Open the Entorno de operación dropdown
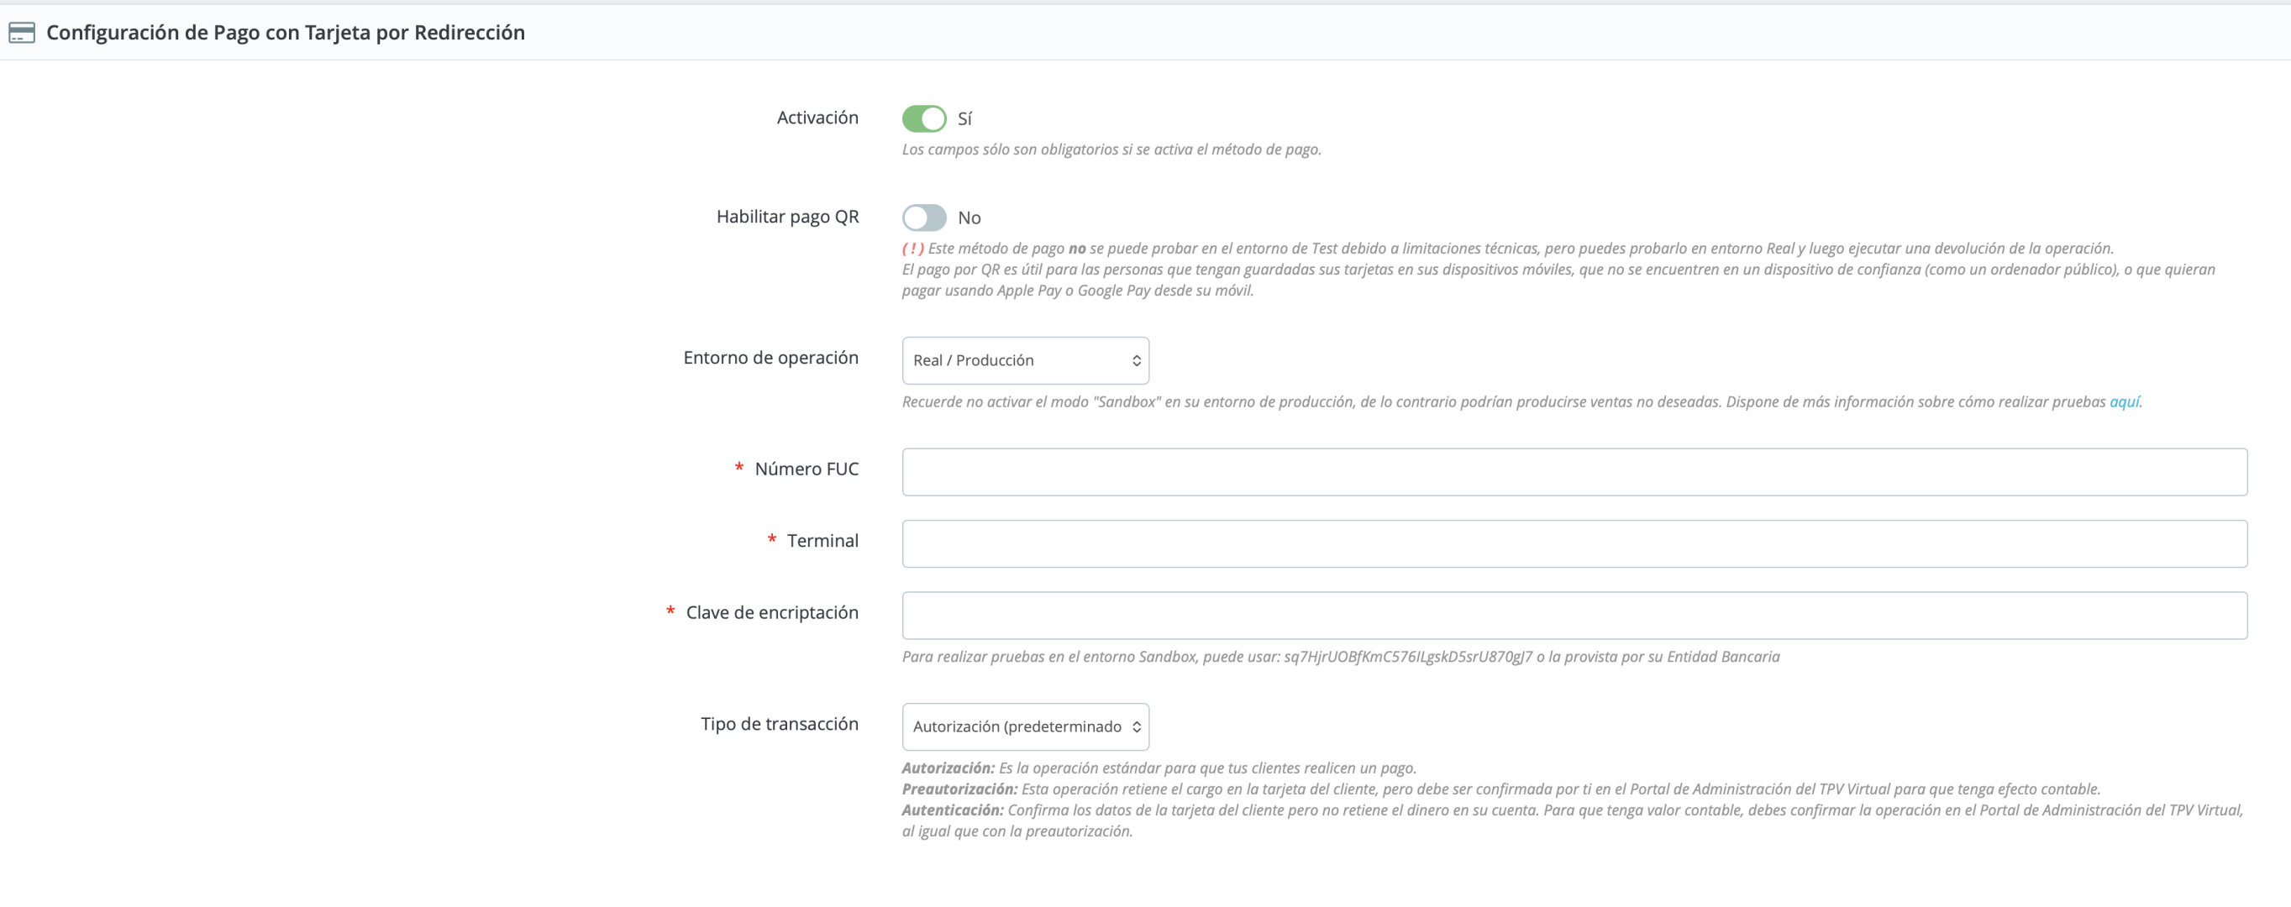Image resolution: width=2291 pixels, height=907 pixels. 1025,360
